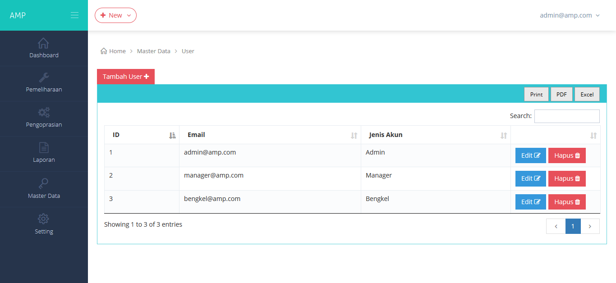The width and height of the screenshot is (616, 283).
Task: Open the admin@amp.com account dropdown
Action: 570,15
